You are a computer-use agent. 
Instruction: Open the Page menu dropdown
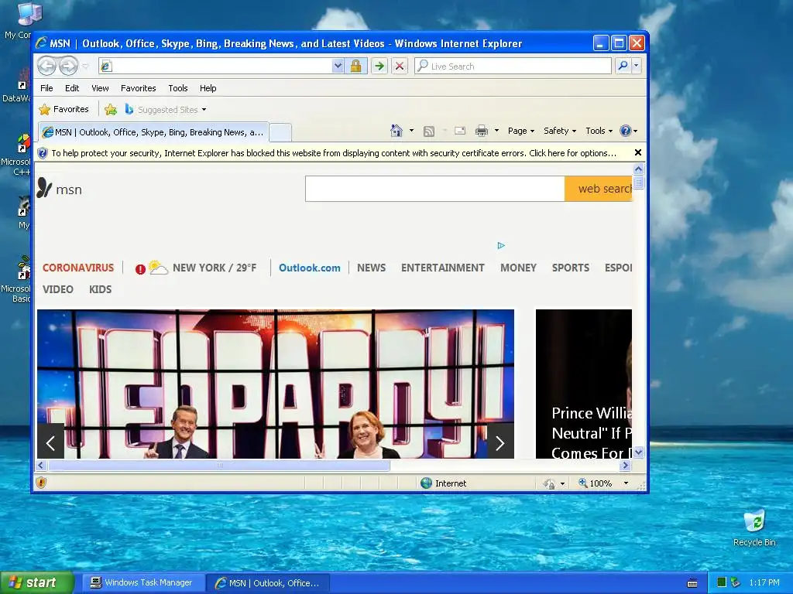point(521,131)
